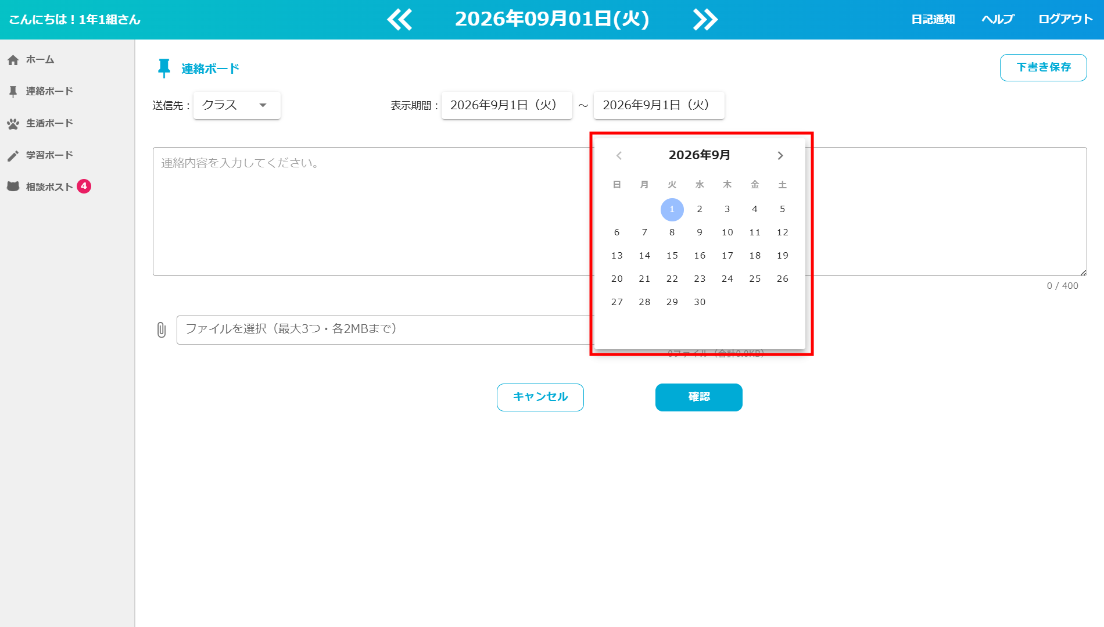The height and width of the screenshot is (627, 1104).
Task: Click the 確認 button
Action: coord(699,397)
